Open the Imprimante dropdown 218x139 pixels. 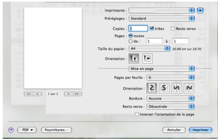[x=162, y=11]
